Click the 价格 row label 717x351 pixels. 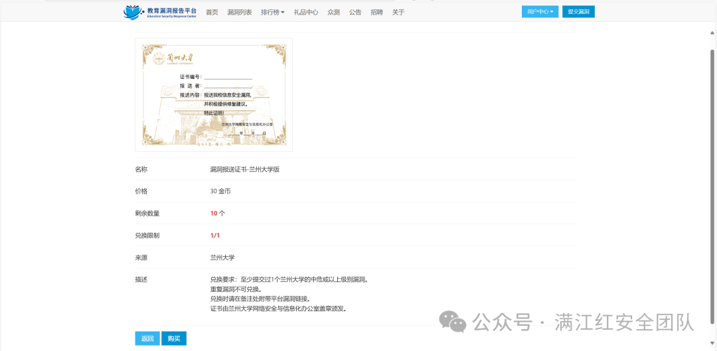[x=141, y=192]
